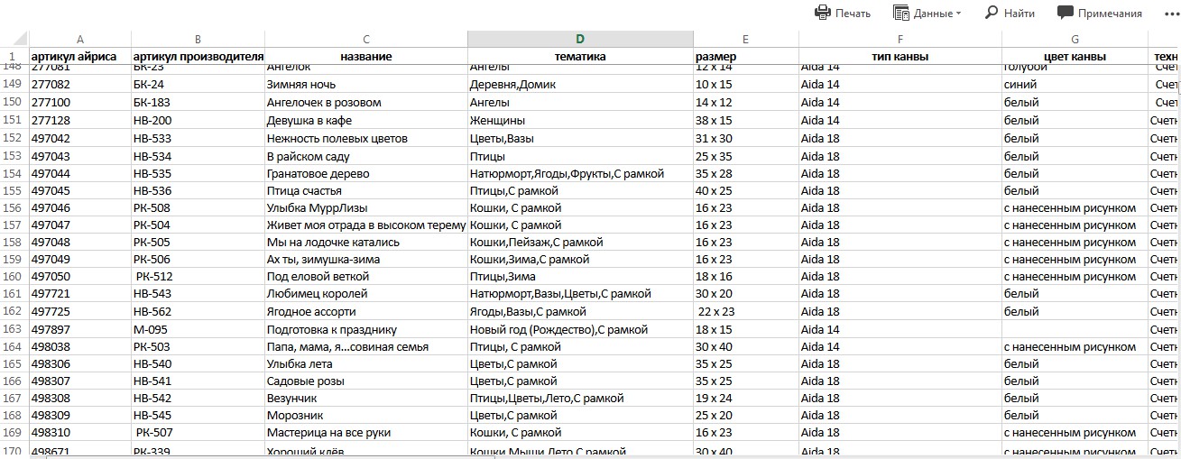The width and height of the screenshot is (1181, 459).
Task: Select column D header
Action: pos(580,39)
